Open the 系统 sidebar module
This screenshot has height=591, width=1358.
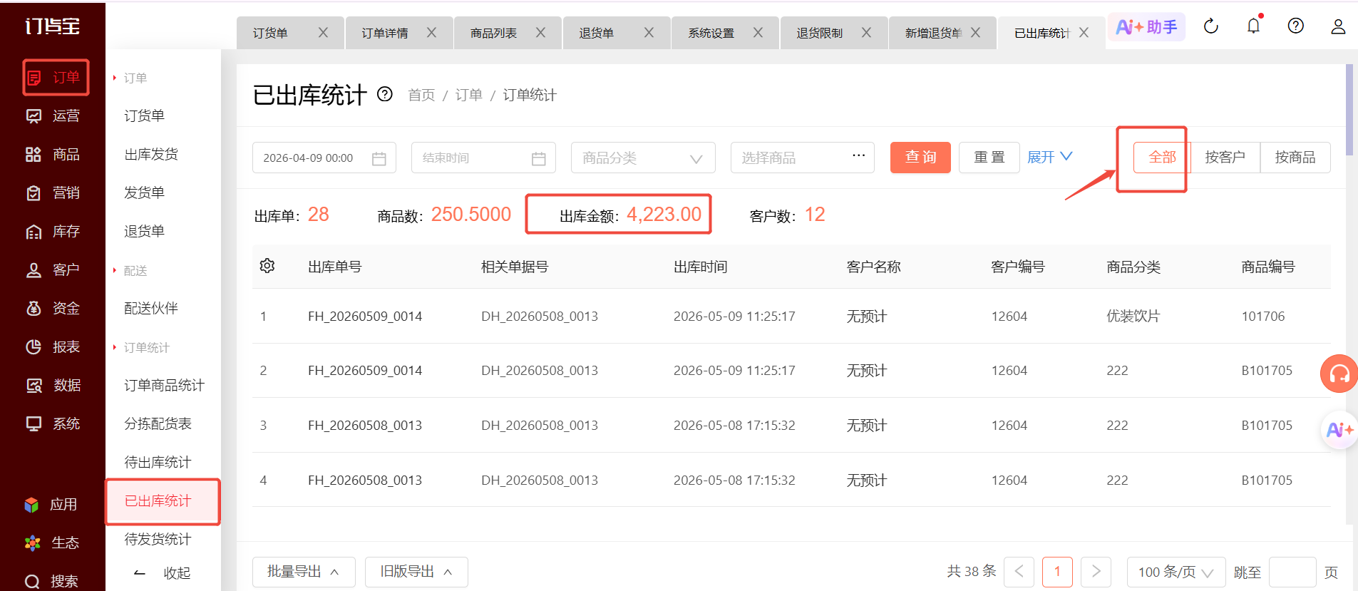pyautogui.click(x=53, y=423)
